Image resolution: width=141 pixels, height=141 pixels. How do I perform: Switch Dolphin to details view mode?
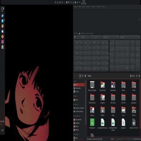pos(85,76)
